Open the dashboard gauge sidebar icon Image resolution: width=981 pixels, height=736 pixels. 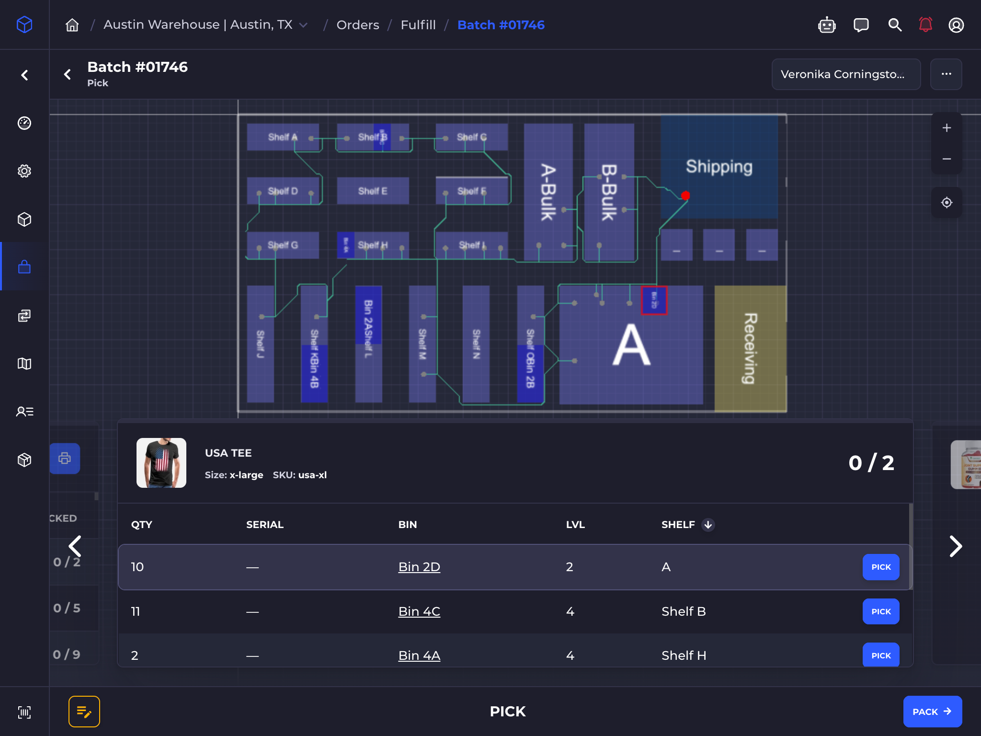click(24, 123)
